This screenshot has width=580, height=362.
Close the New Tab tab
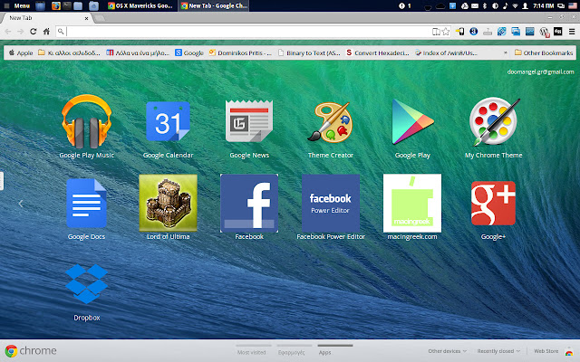click(87, 18)
